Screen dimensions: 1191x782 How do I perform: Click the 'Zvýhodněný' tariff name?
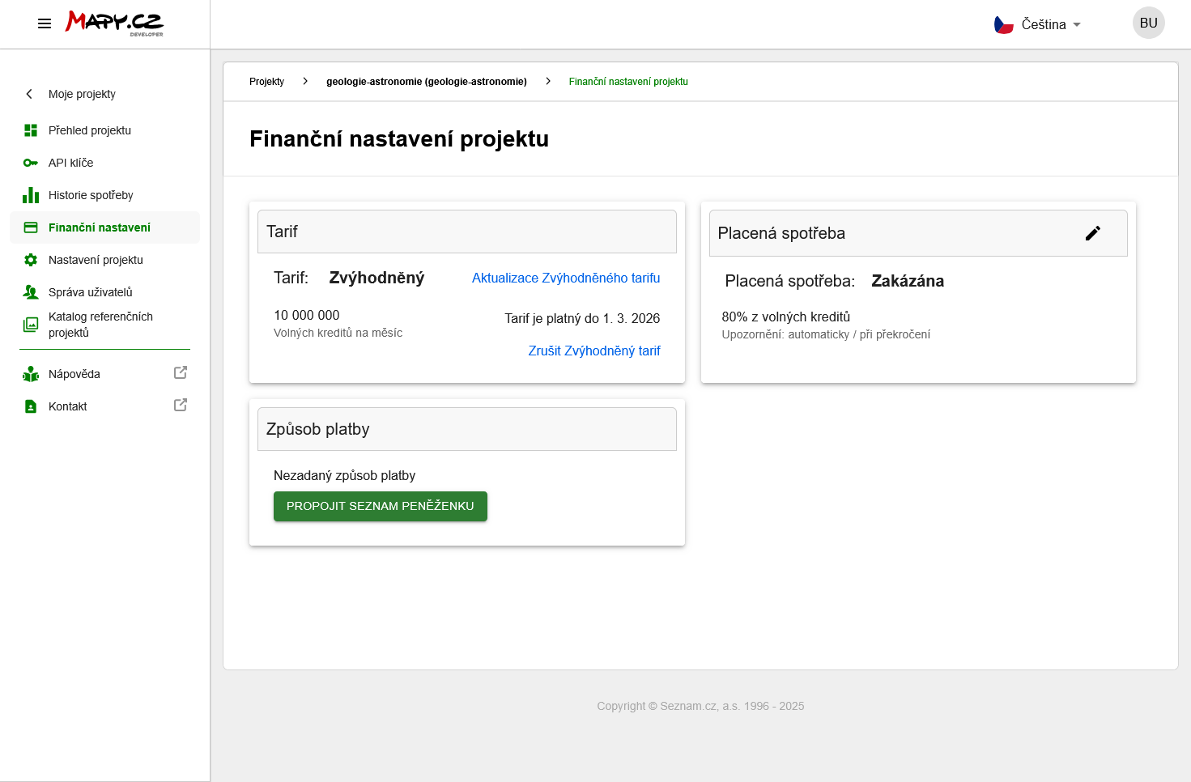[x=376, y=278]
